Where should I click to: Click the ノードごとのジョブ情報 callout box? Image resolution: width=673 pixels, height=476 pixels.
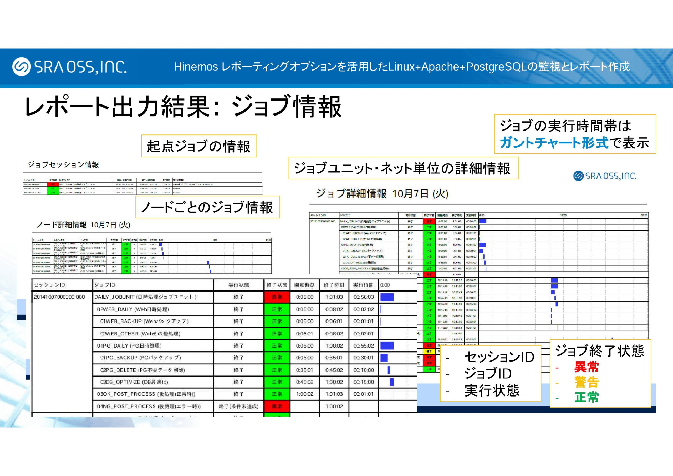[x=207, y=207]
